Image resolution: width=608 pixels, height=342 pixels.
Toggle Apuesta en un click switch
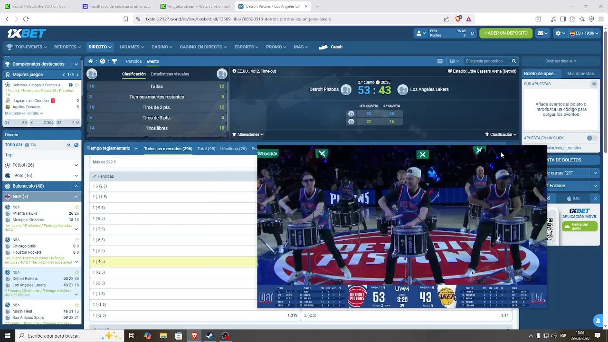pyautogui.click(x=592, y=138)
